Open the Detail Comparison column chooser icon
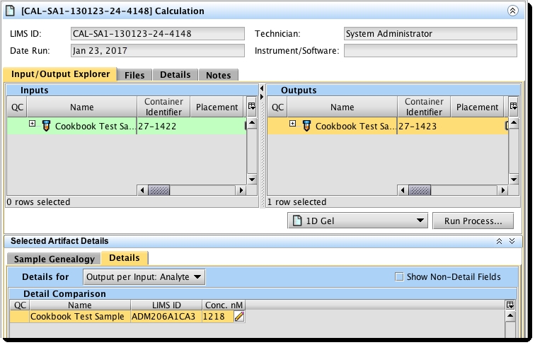The height and width of the screenshot is (345, 535). 510,305
